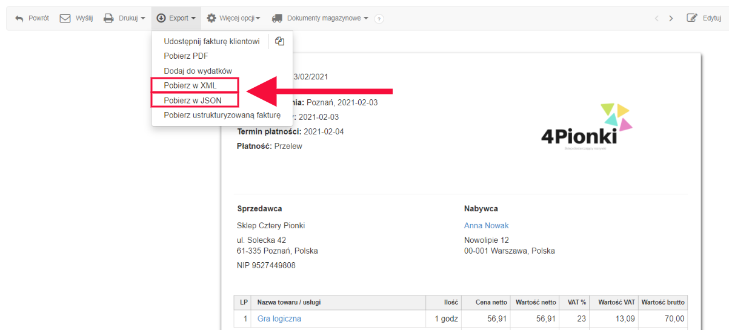Click the 61-335 Poznań, Polska text

278,251
